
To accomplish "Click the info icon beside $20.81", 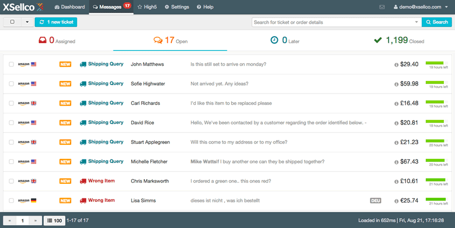I will coord(396,123).
